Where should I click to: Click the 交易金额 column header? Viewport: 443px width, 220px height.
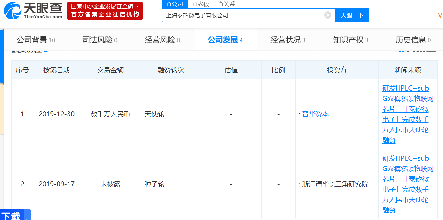(110, 70)
